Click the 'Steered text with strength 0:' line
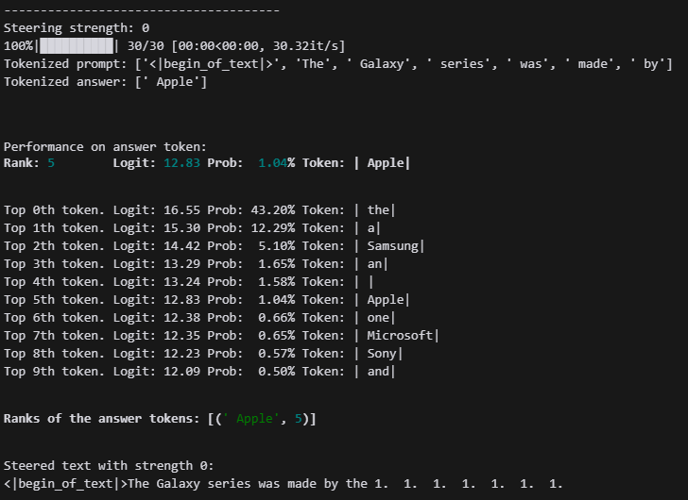This screenshot has height=500, width=688. tap(109, 466)
